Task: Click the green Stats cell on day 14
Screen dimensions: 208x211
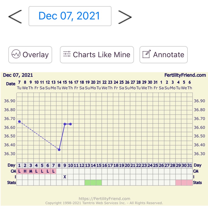Action: [93, 182]
